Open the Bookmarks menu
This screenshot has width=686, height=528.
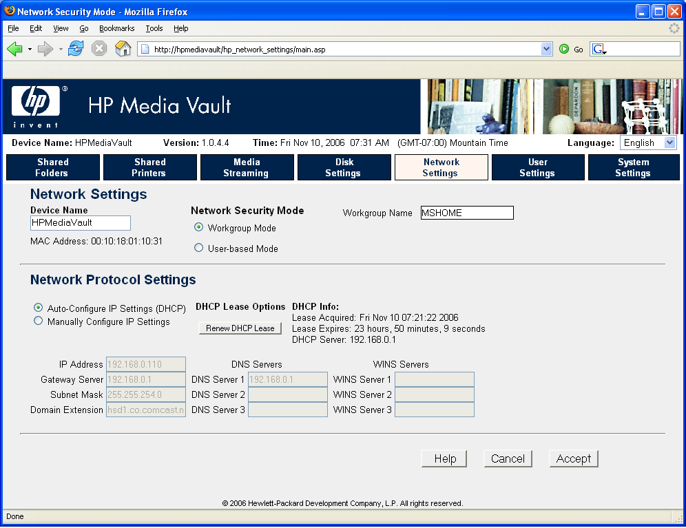click(116, 28)
